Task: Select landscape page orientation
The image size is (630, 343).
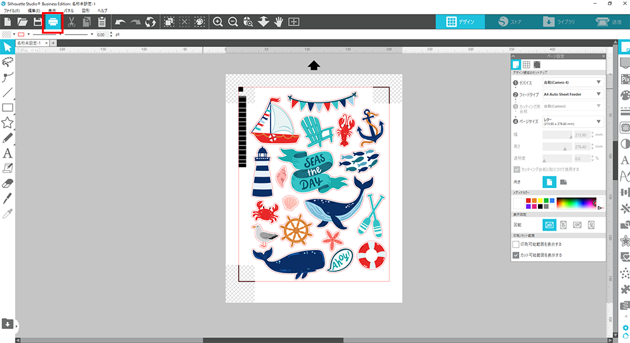Action: click(x=563, y=182)
